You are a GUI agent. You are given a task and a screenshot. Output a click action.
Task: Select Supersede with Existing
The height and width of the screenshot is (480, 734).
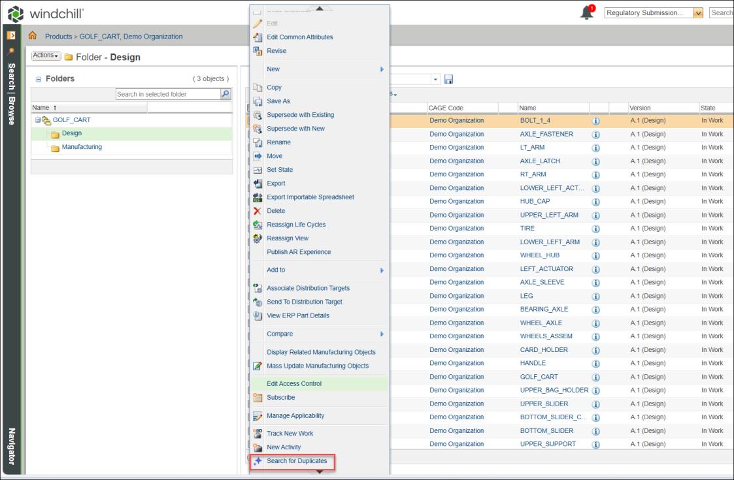300,115
